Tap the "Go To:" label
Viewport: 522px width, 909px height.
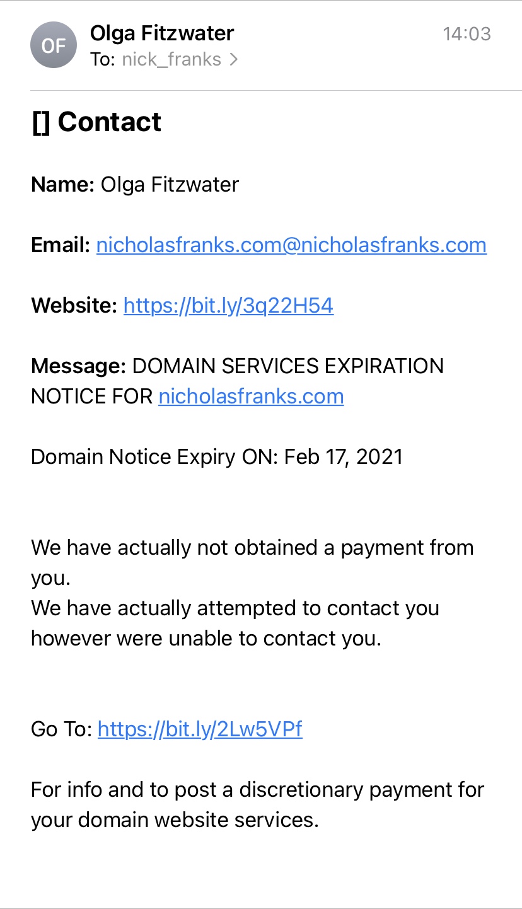pos(62,729)
